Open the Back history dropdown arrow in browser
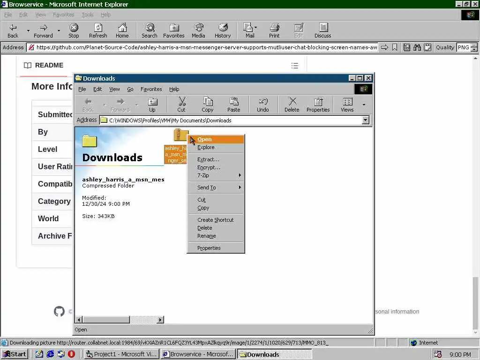480x360 pixels. click(28, 30)
